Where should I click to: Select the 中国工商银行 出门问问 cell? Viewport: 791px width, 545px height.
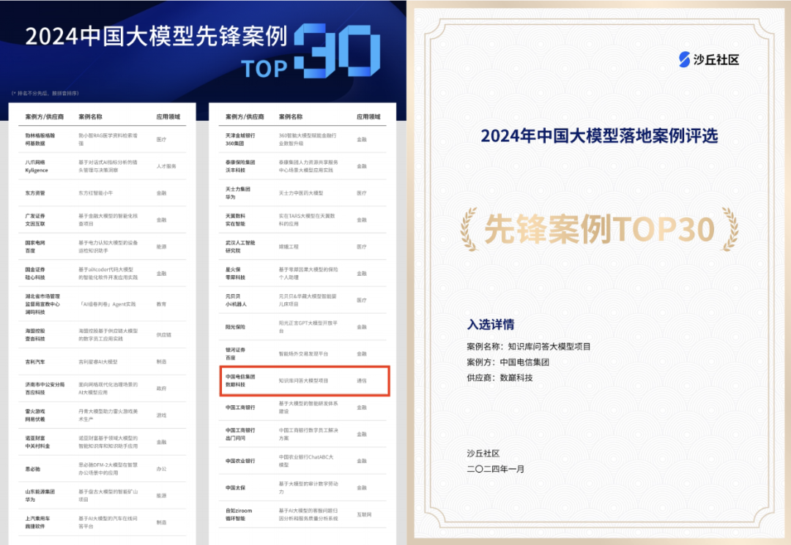tap(240, 435)
